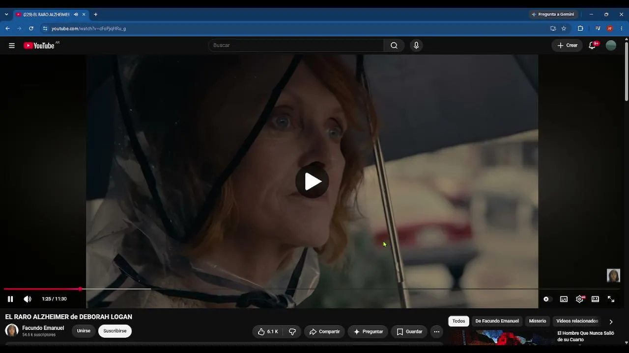Join the channel with Unirse
The height and width of the screenshot is (353, 629).
(x=84, y=331)
